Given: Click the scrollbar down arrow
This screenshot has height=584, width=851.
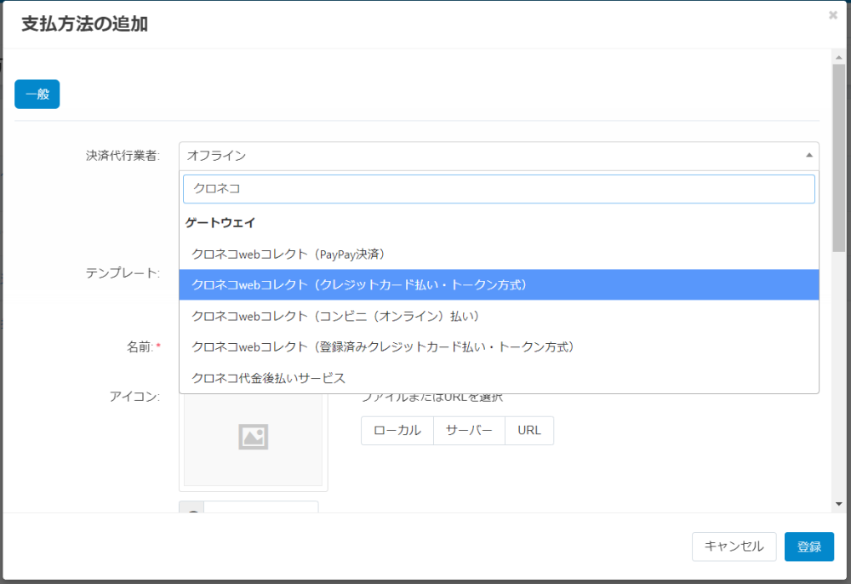Looking at the screenshot, I should [838, 504].
